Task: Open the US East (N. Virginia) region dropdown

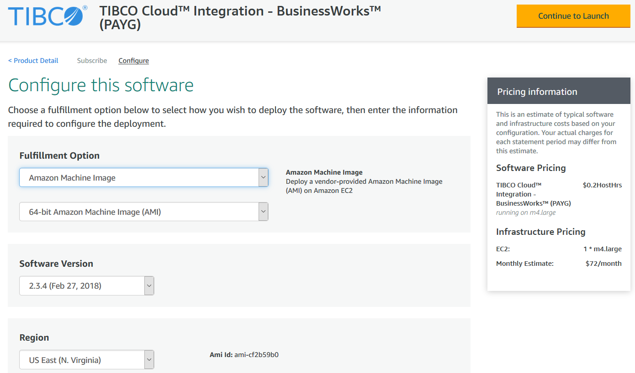Action: [x=81, y=360]
